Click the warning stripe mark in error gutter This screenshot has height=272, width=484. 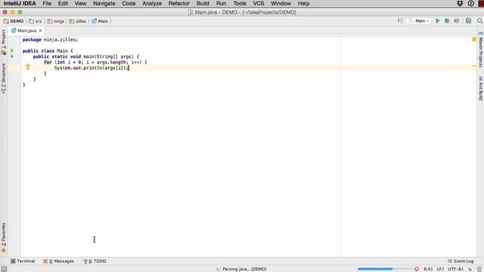[x=474, y=66]
